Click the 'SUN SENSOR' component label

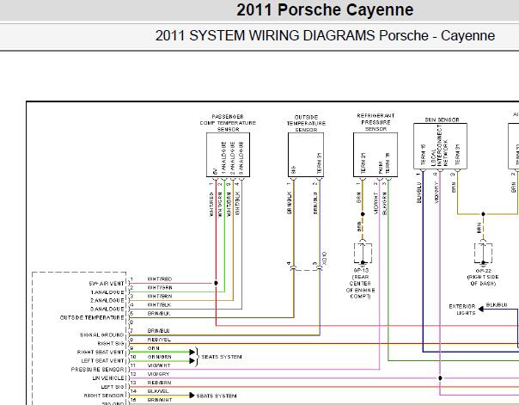[x=442, y=120]
